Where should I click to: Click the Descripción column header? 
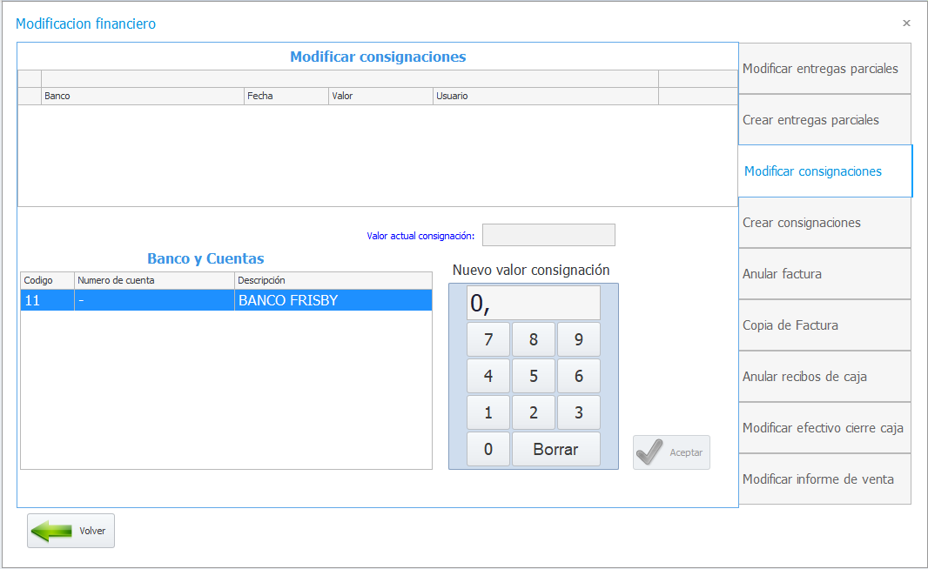(333, 280)
